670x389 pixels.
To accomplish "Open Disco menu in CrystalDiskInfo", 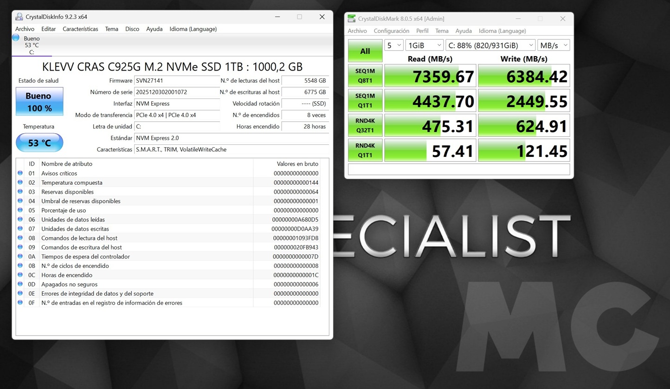I will [x=132, y=29].
